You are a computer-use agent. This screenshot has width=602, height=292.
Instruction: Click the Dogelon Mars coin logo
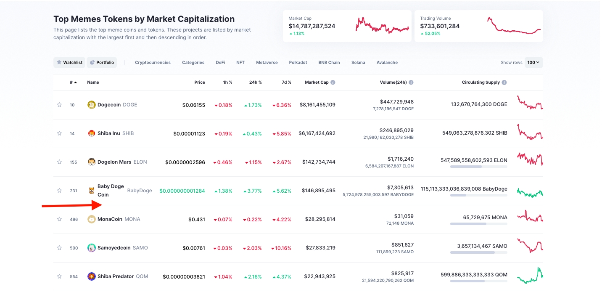click(91, 162)
